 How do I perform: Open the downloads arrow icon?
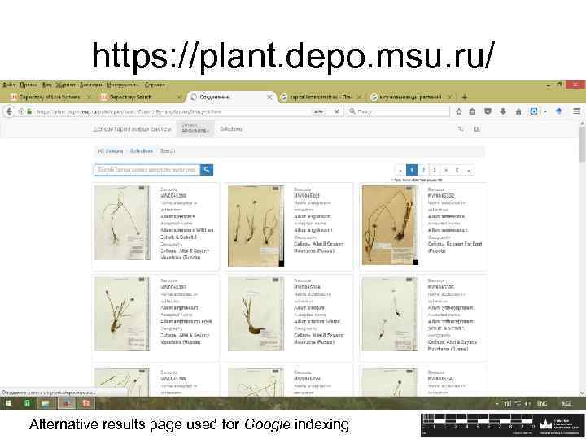(503, 111)
